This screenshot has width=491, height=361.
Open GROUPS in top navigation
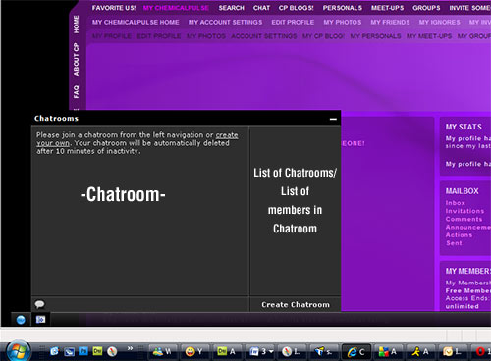[x=426, y=8]
